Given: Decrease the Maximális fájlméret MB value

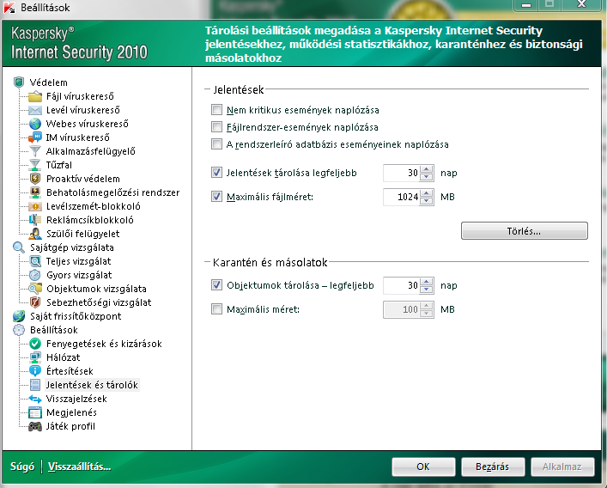Looking at the screenshot, I should 426,201.
